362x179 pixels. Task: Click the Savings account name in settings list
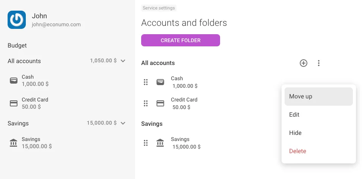180,139
